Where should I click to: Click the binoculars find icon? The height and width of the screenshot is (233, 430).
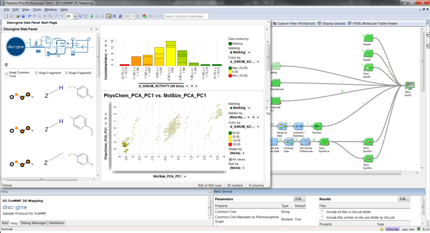tap(114, 16)
